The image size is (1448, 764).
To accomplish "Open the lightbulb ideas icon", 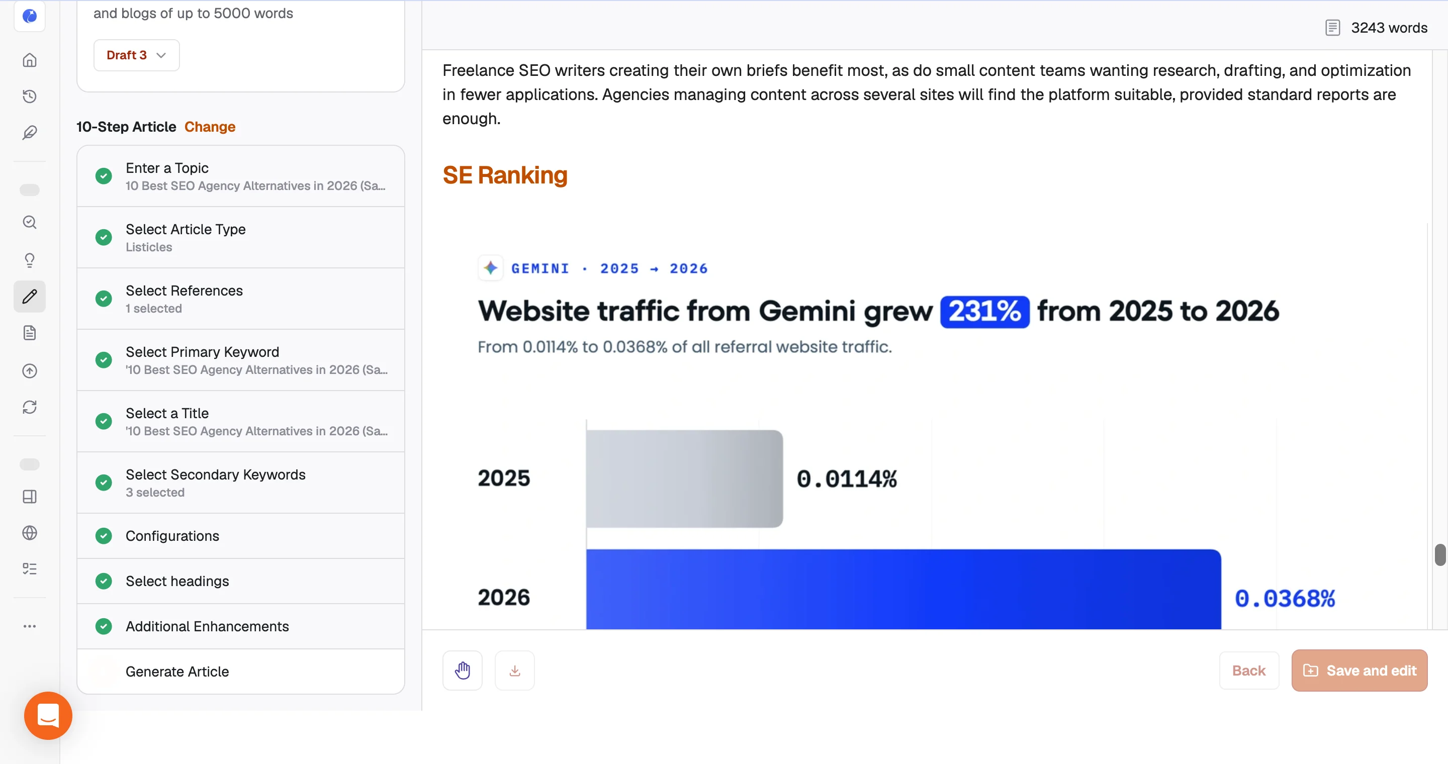I will [30, 259].
